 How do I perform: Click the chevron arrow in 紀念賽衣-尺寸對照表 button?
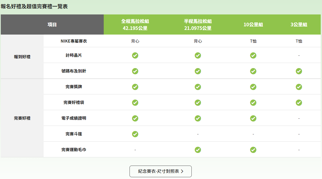coord(182,171)
